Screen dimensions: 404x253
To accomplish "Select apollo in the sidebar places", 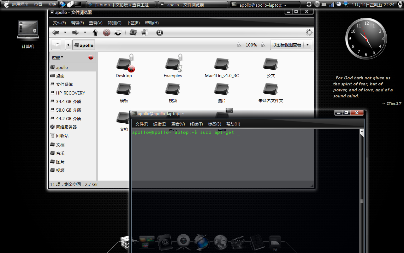I will (x=73, y=67).
